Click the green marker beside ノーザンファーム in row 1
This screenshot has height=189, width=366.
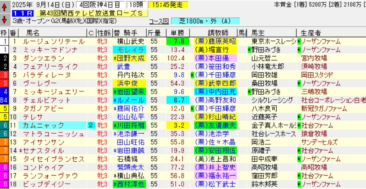299,42
